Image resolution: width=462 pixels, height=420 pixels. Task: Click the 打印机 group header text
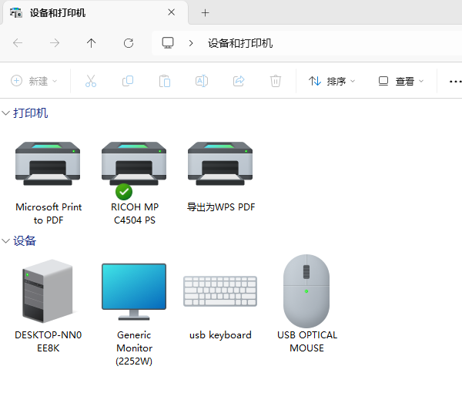coord(30,113)
